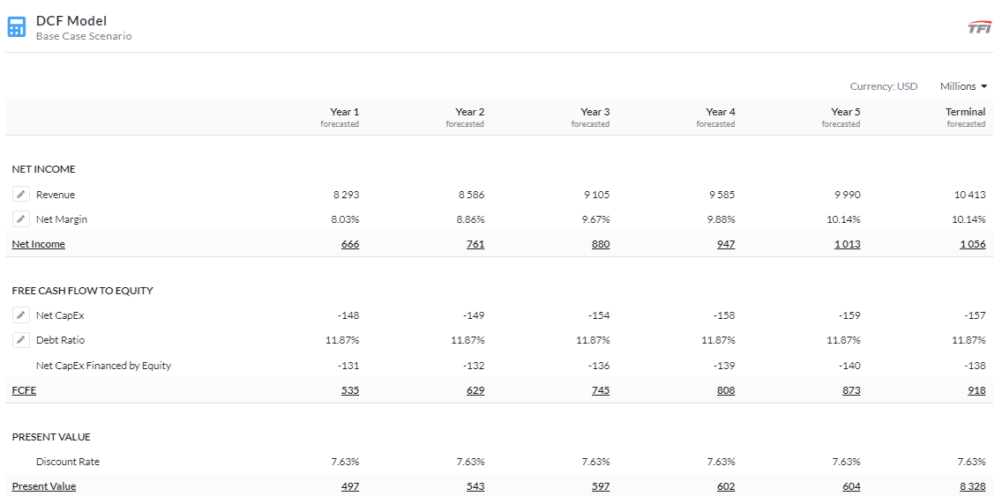The height and width of the screenshot is (496, 1002).
Task: Open the Millions units dropdown
Action: [x=963, y=86]
